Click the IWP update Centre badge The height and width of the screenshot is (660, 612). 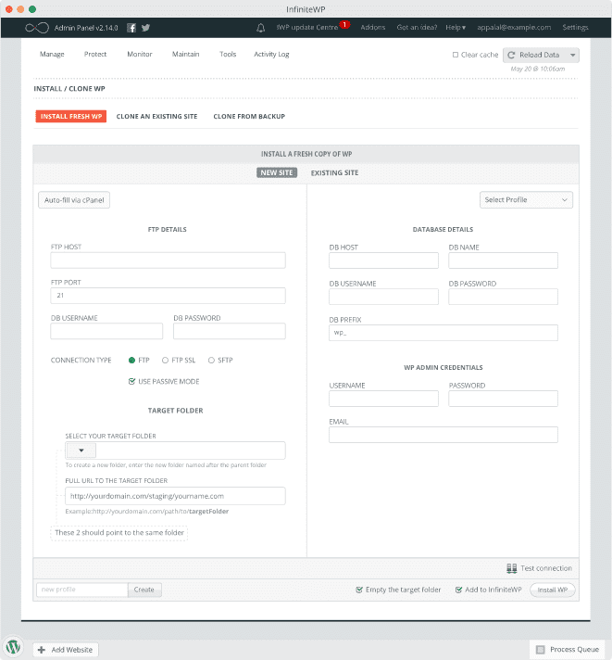coord(344,24)
